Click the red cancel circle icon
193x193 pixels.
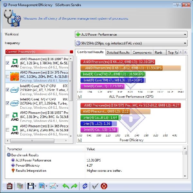coord(104,186)
